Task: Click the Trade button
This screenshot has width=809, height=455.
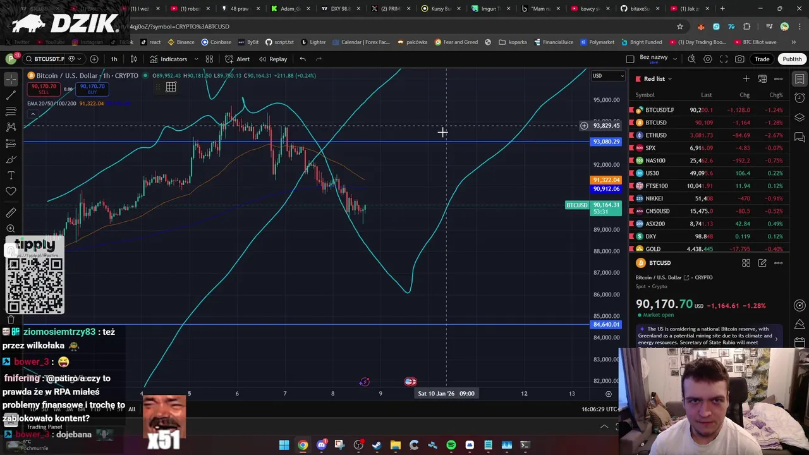Action: pos(762,59)
